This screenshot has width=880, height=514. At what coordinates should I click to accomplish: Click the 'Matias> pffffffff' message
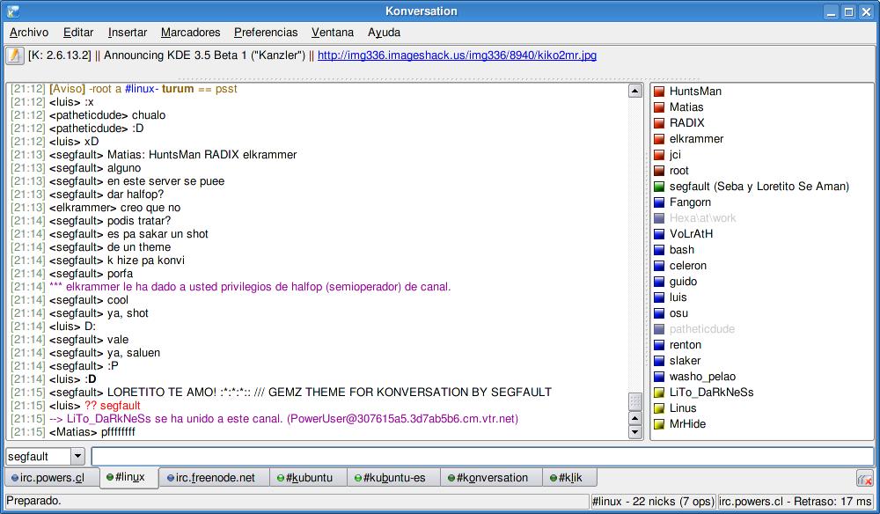tap(92, 431)
